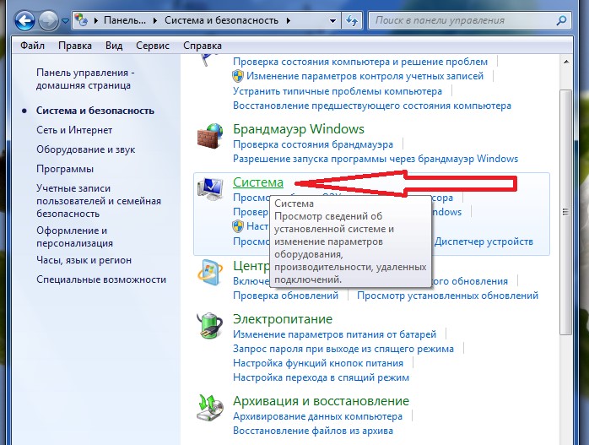589x445 pixels.
Task: Open Оформление и персонализация category
Action: tap(75, 236)
